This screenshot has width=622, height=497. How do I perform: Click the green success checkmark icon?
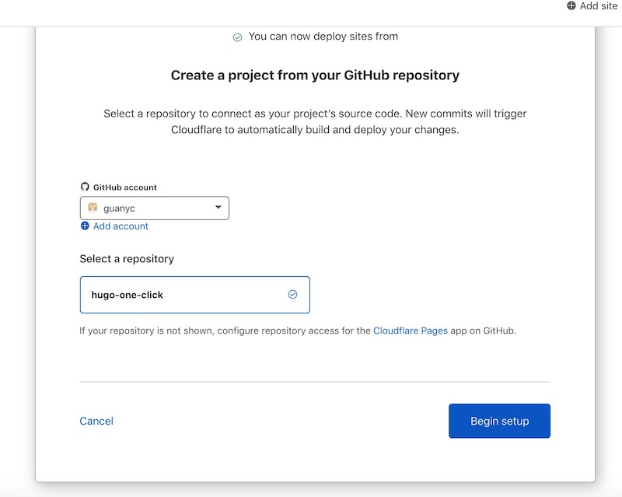237,37
